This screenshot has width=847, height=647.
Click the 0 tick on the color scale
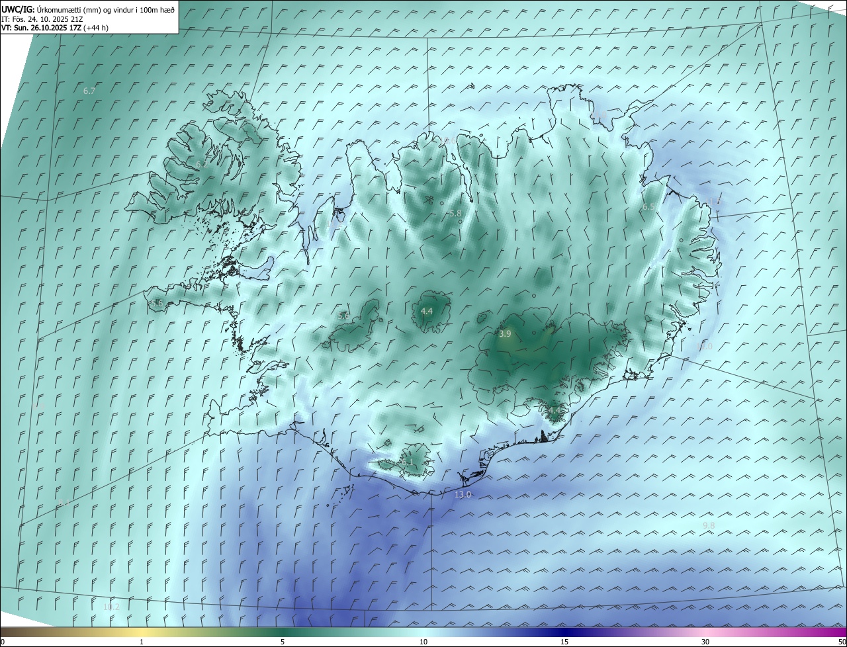3,642
